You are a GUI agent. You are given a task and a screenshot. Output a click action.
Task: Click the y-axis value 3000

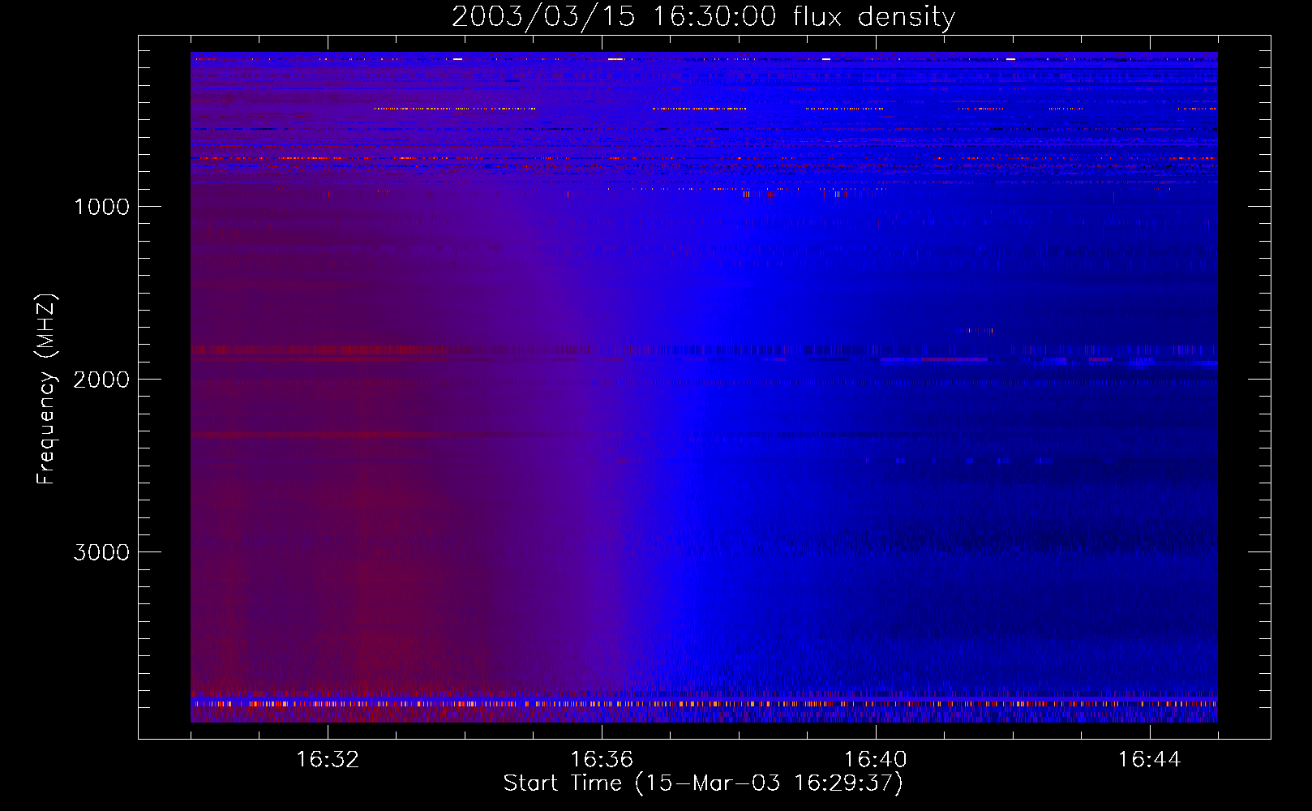tap(101, 552)
